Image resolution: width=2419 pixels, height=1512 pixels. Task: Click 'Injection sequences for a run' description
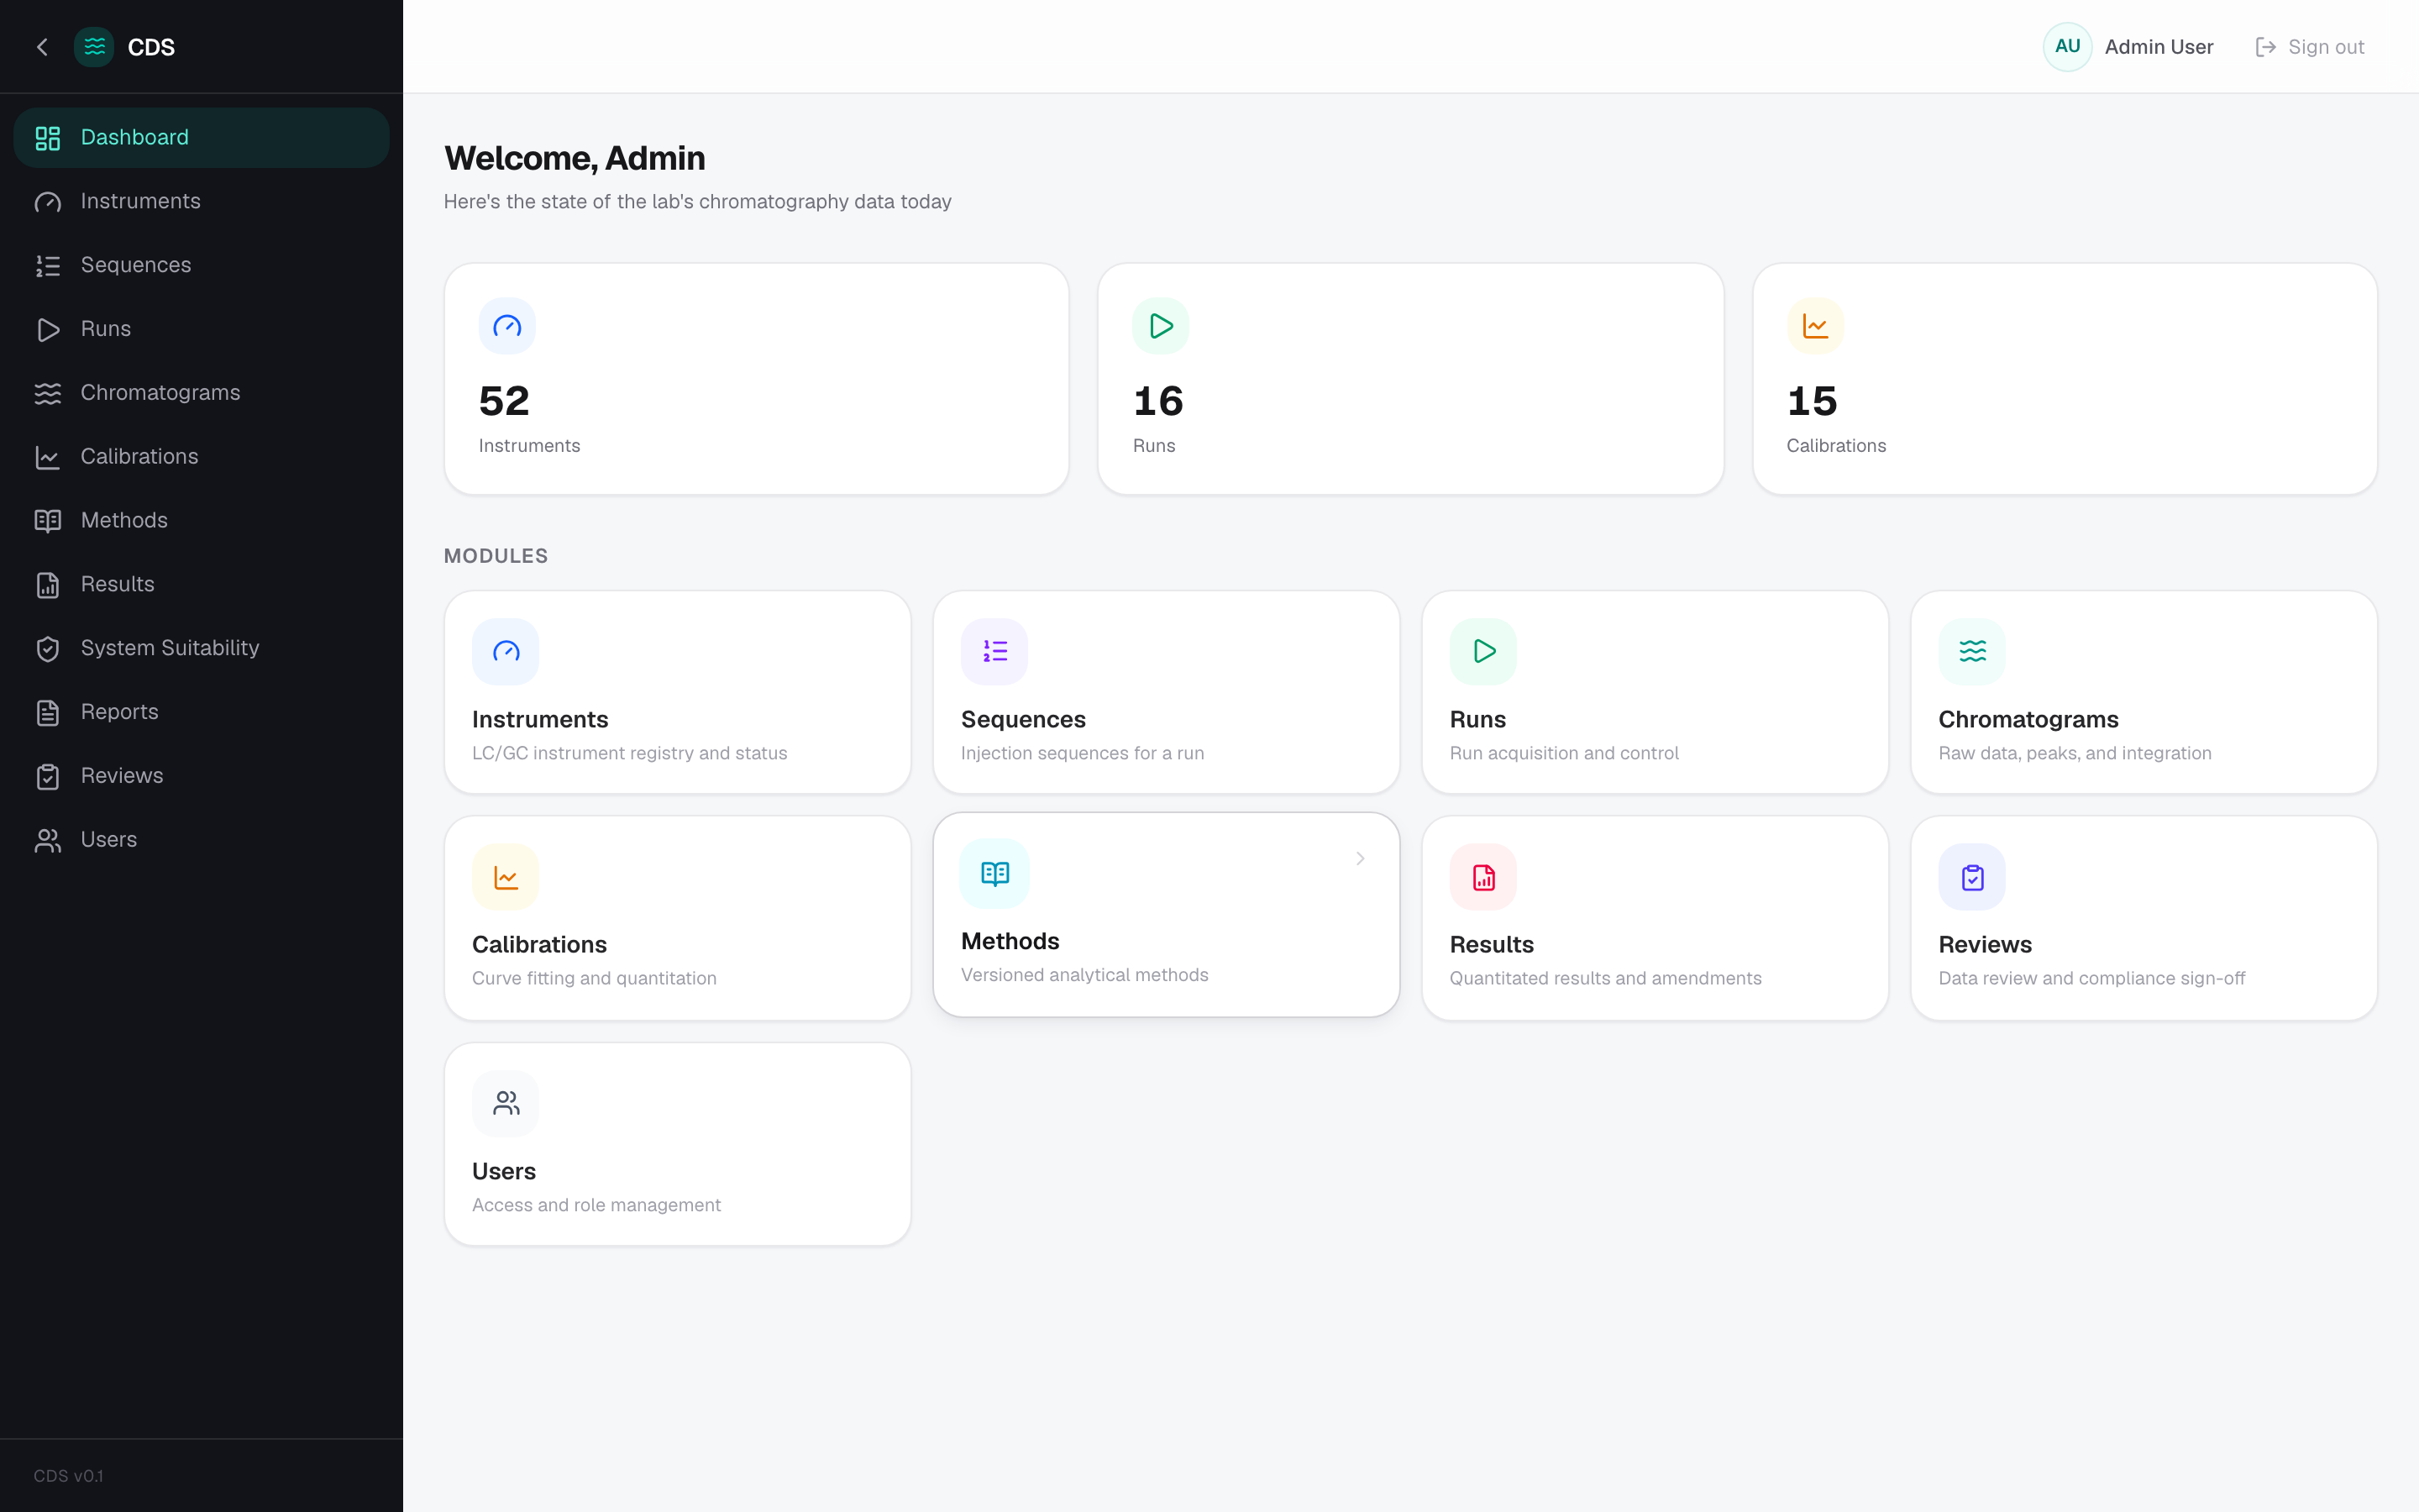click(1083, 754)
